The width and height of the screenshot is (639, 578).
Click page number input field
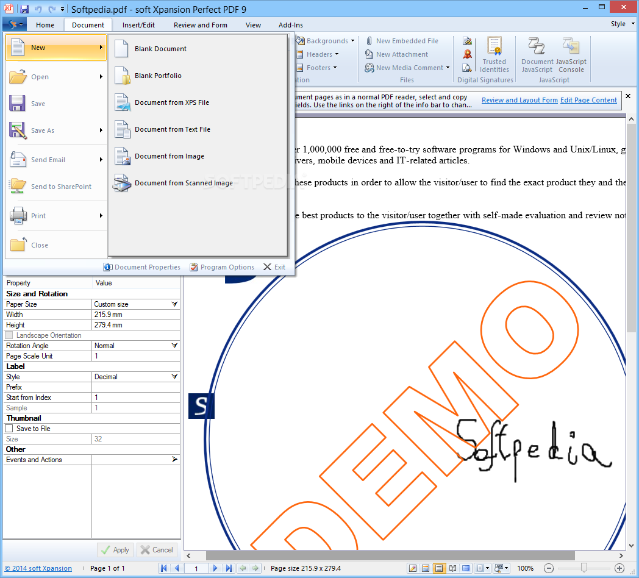point(196,568)
